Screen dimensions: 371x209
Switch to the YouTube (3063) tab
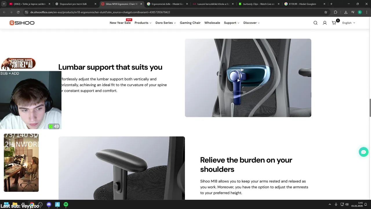point(29,4)
